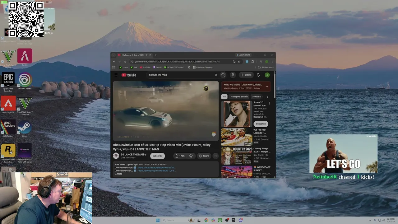
Task: Show hidden system tray icons
Action: [x=370, y=220]
